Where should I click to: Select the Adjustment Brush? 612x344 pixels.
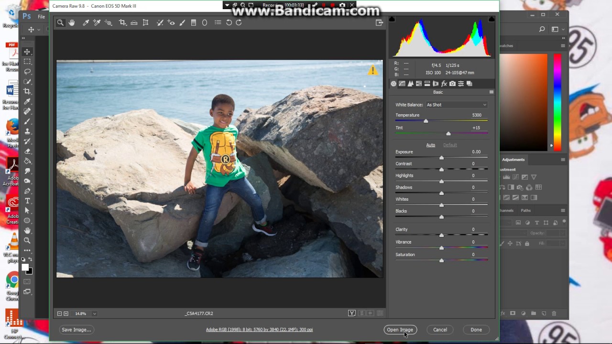pyautogui.click(x=182, y=22)
